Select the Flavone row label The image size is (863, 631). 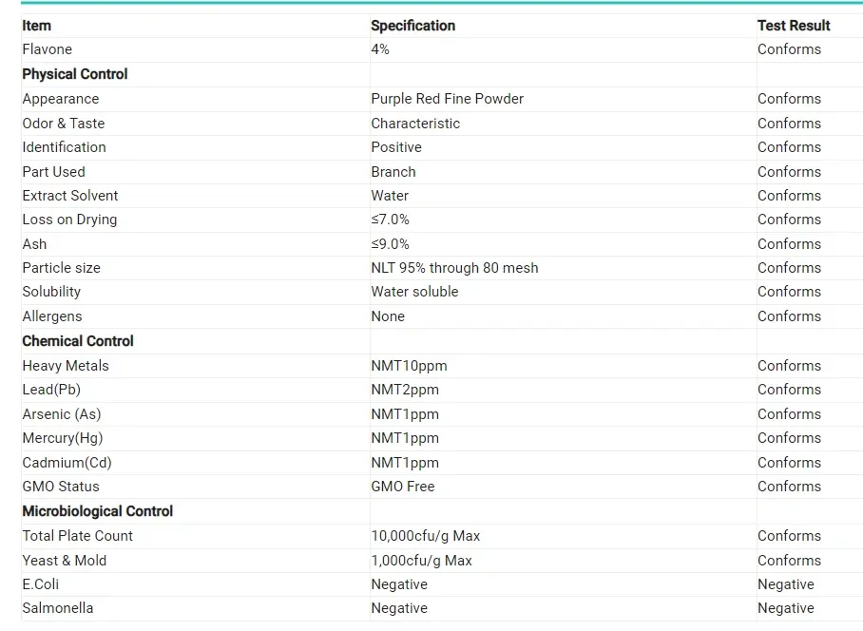(x=48, y=49)
